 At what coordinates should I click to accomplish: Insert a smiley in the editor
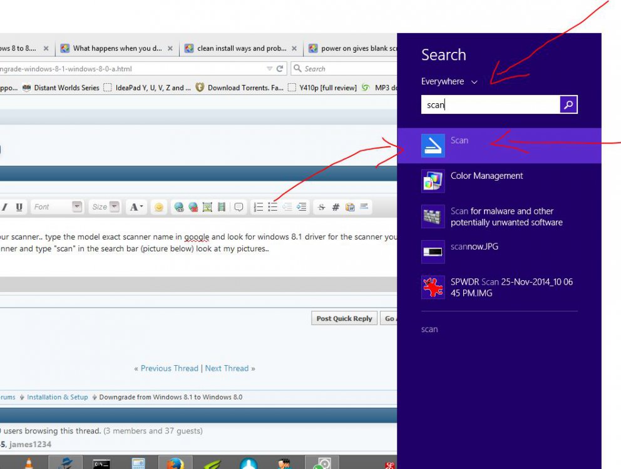point(158,207)
